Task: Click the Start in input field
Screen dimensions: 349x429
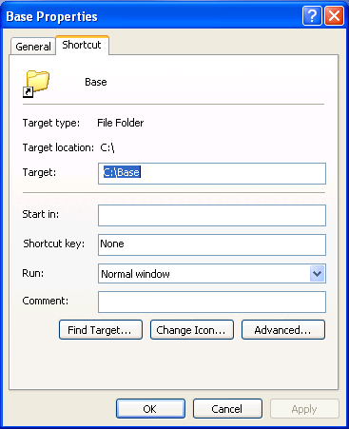Action: click(x=212, y=215)
